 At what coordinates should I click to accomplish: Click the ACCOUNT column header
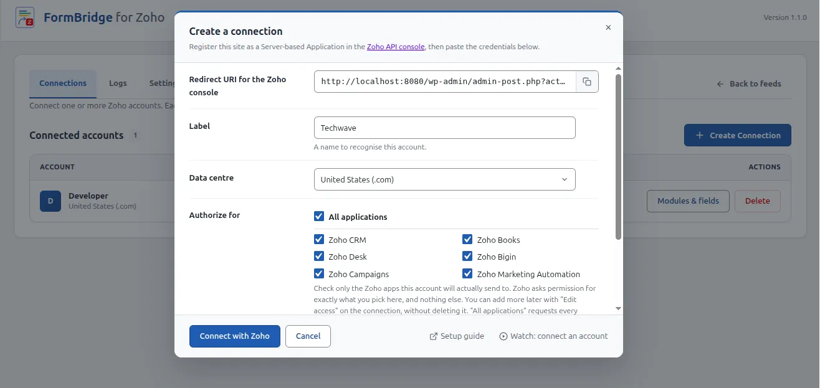(57, 167)
